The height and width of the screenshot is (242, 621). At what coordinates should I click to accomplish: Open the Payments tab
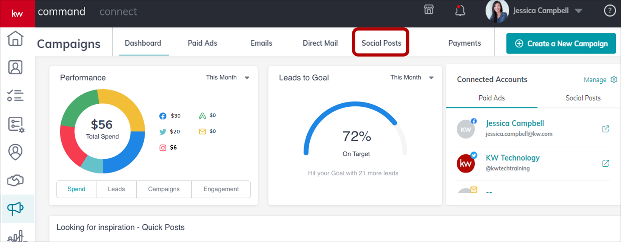tap(465, 43)
